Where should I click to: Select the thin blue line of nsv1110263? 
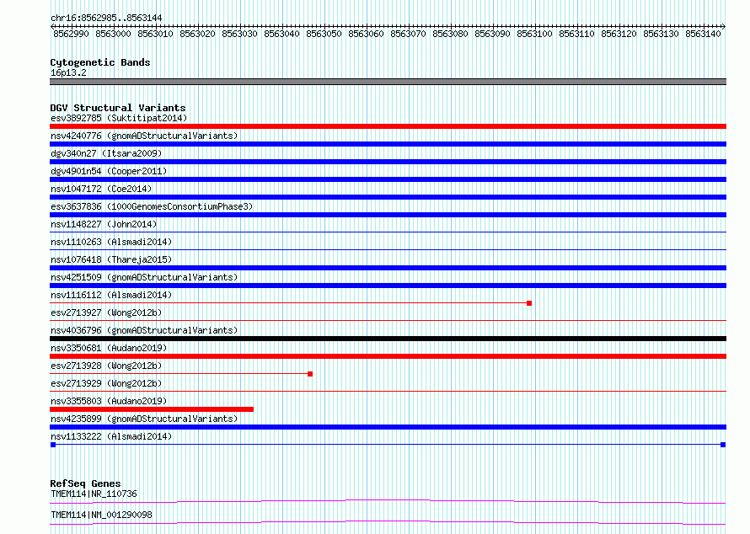[388, 250]
